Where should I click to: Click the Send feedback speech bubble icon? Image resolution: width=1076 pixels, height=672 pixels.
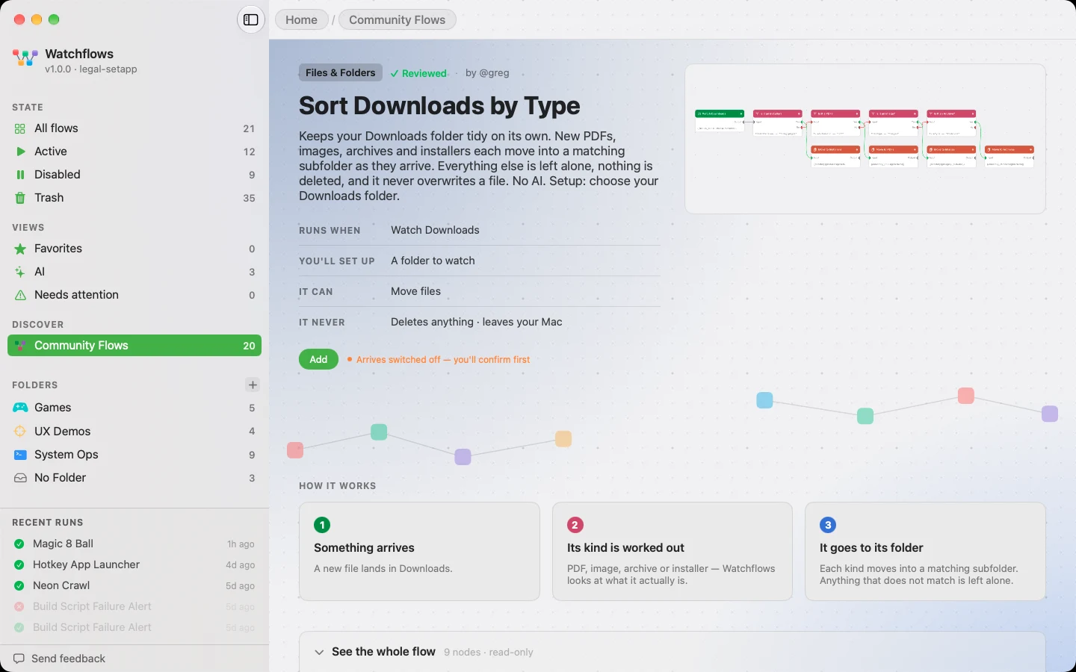(19, 659)
